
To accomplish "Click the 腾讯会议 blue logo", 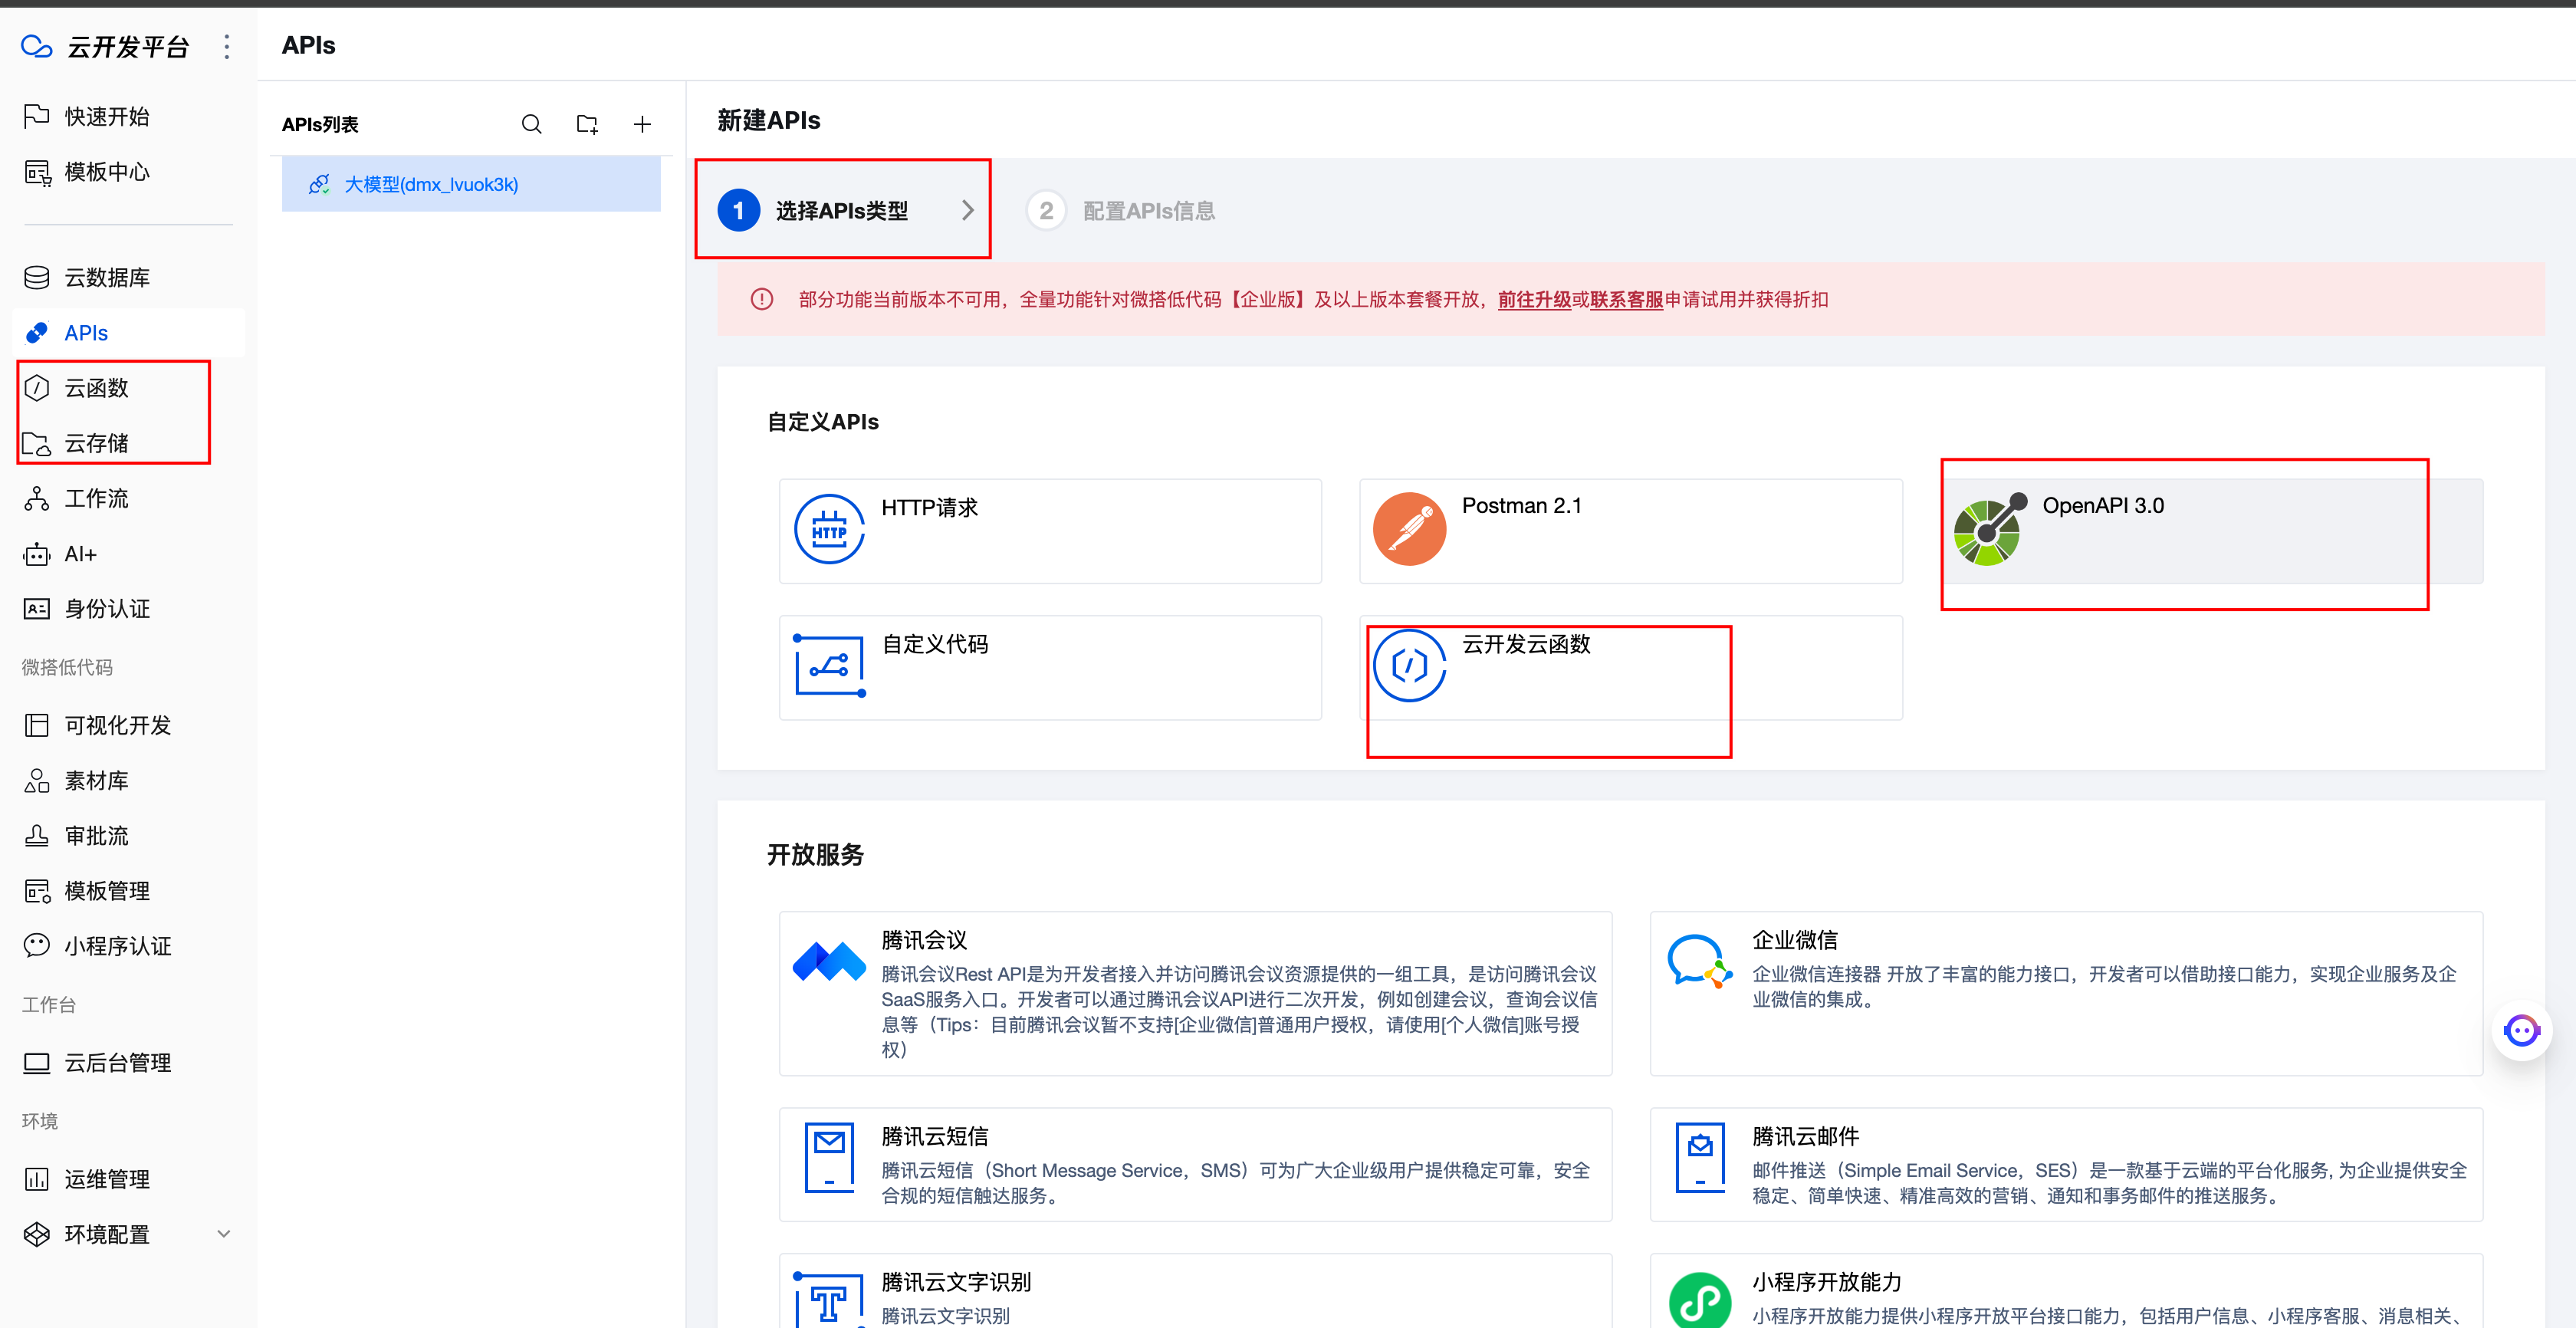I will click(x=829, y=962).
